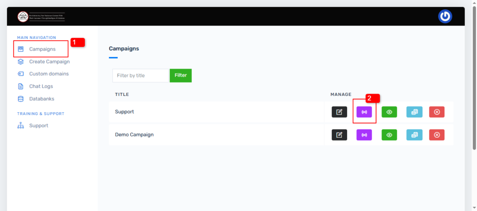477x211 pixels.
Task: Click the green Filter button
Action: 181,76
